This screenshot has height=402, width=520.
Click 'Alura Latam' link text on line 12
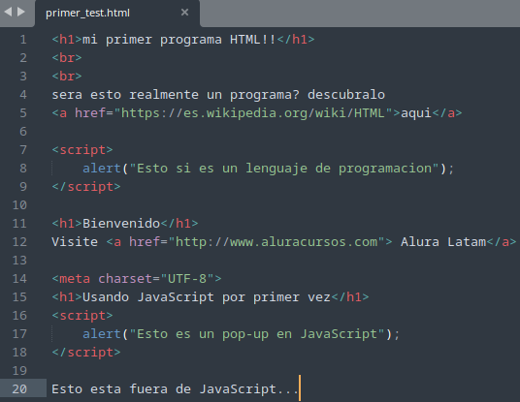point(443,242)
